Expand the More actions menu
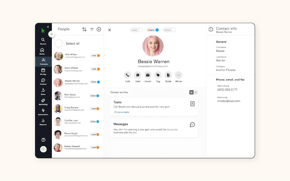Image resolution: width=290 pixels, height=181 pixels. [179, 75]
